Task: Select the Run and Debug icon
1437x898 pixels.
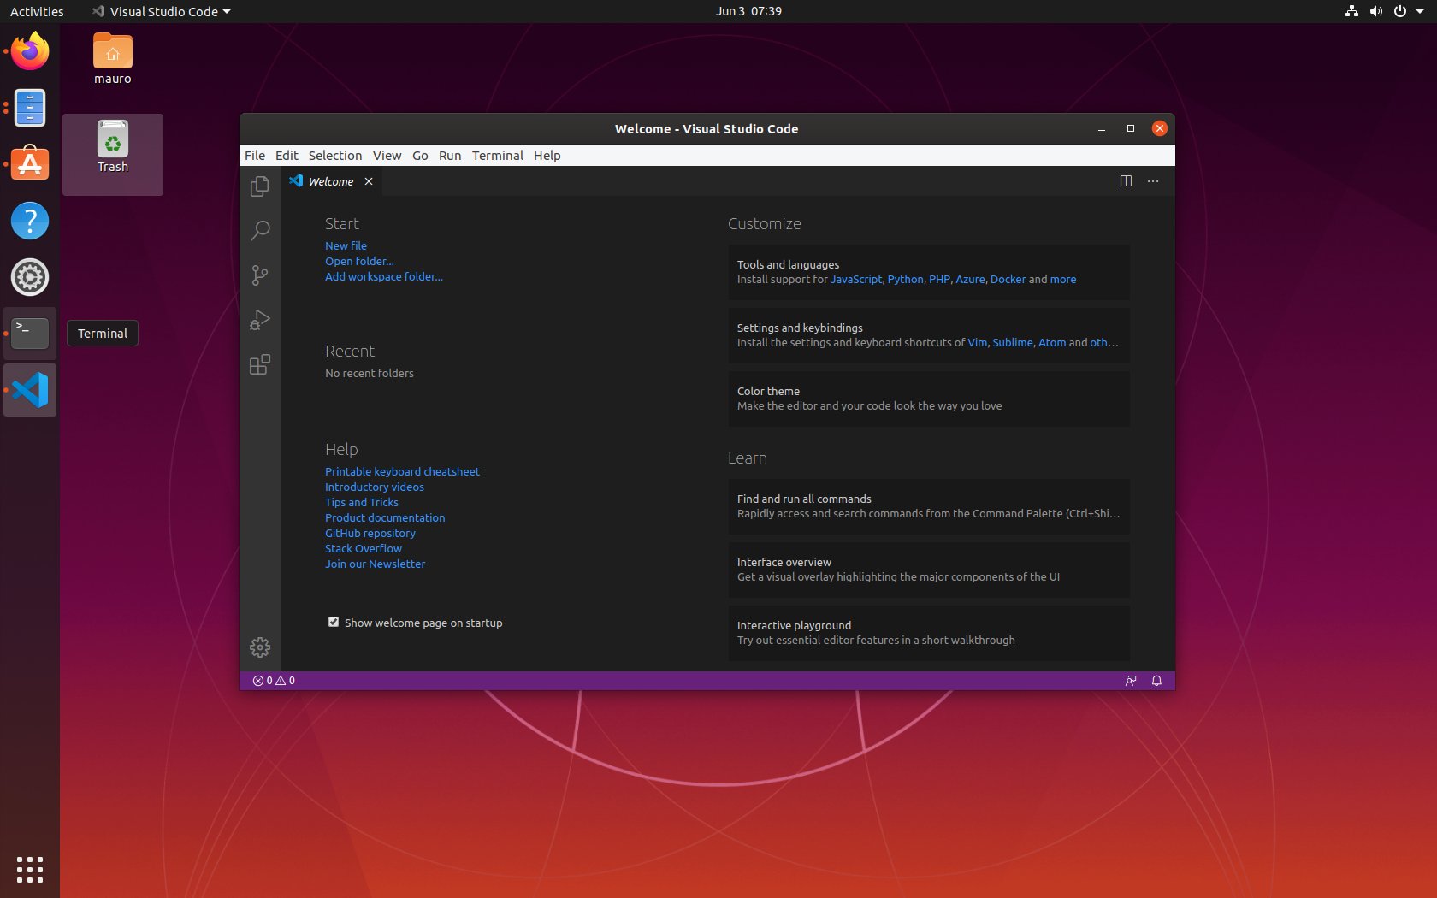Action: tap(259, 320)
